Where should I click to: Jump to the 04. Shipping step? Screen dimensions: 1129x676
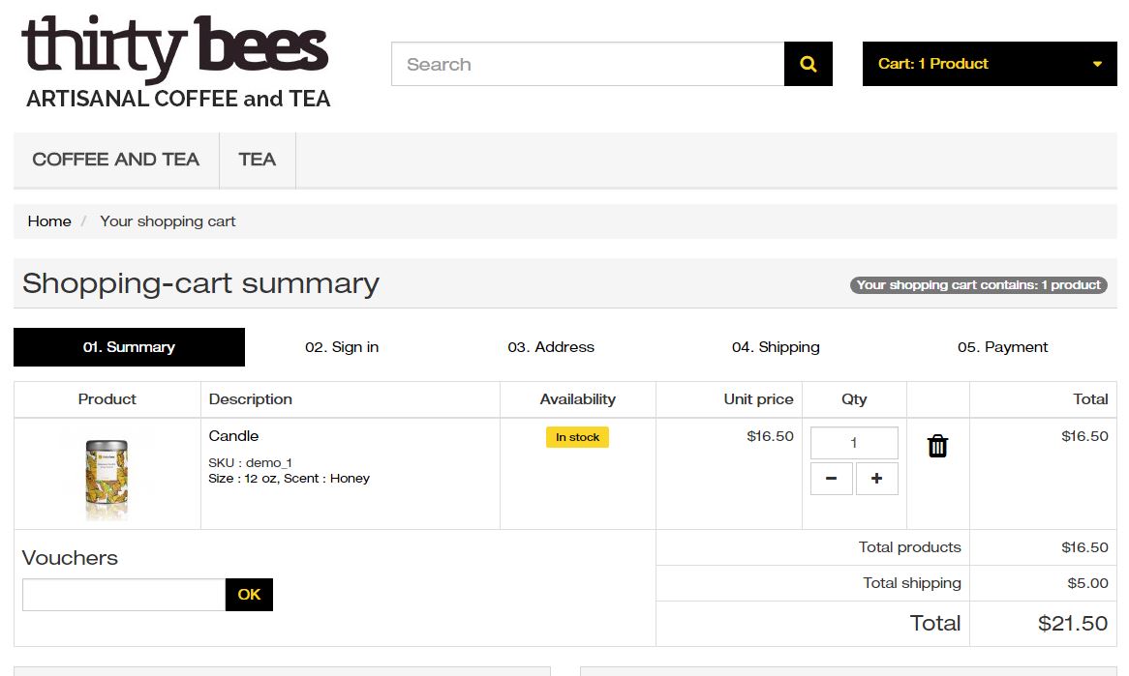[x=776, y=347]
